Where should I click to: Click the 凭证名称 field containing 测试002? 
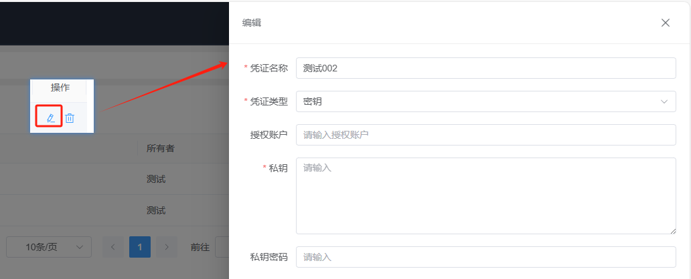[x=485, y=68]
